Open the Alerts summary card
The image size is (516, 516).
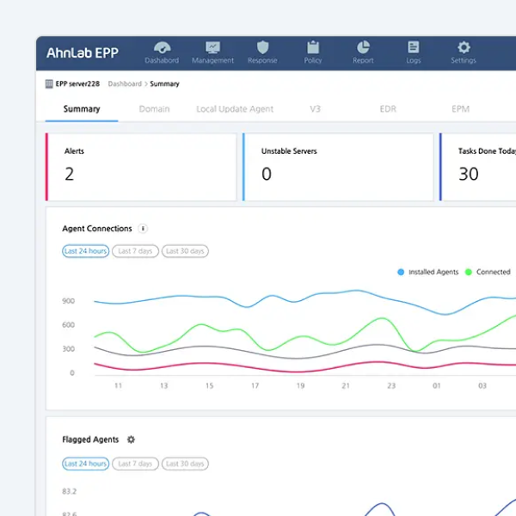coord(141,167)
